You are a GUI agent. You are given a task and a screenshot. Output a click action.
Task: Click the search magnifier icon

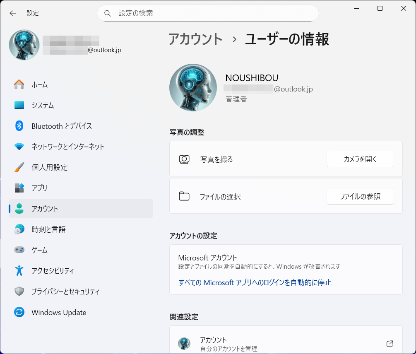(x=107, y=13)
